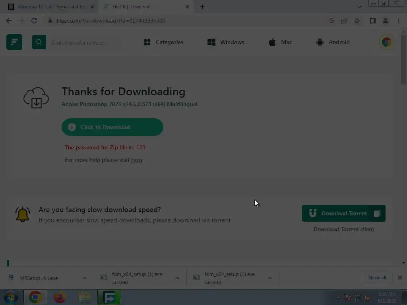407x305 pixels.
Task: Expand options for second fdm_x64_setup (1).exe
Action: click(270, 278)
